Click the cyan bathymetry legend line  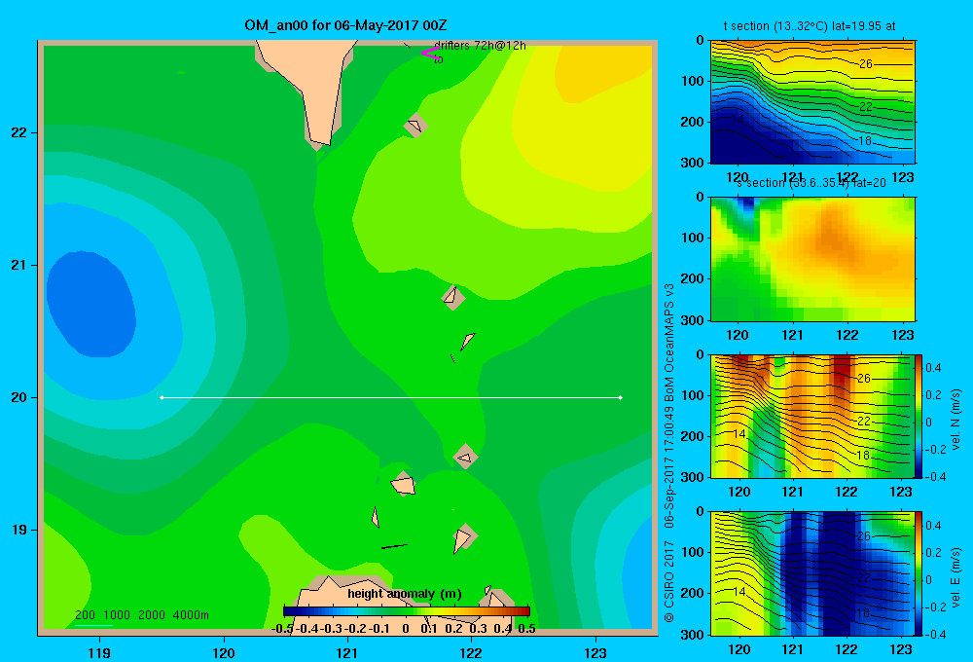click(93, 625)
